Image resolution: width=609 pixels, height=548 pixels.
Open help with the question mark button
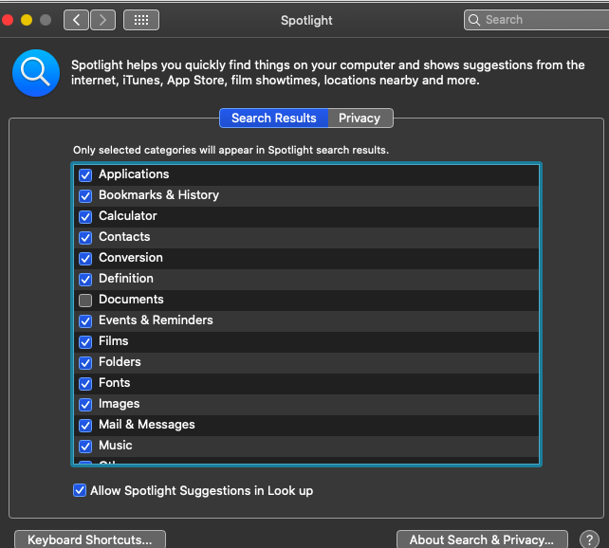click(587, 539)
